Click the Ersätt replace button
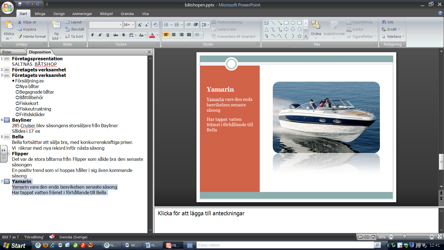444x250 pixels. coord(391,29)
